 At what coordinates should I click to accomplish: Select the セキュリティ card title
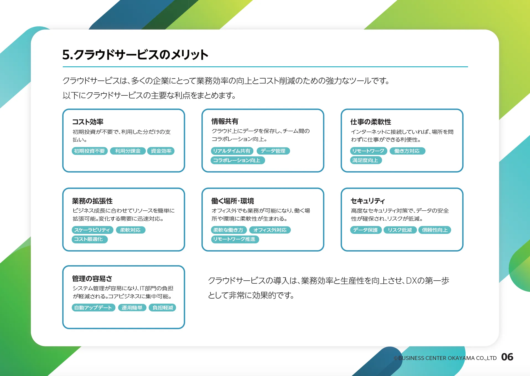point(368,201)
